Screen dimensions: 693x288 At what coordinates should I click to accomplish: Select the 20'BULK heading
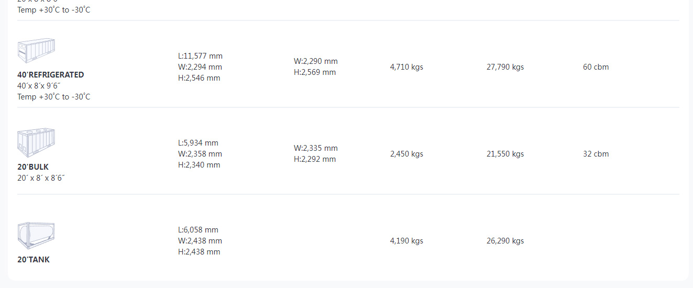[x=33, y=167]
